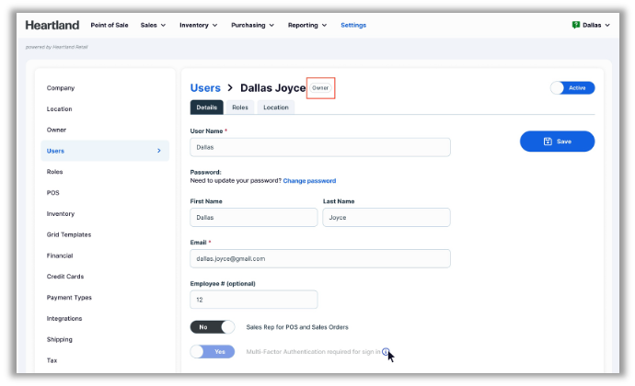Viewport: 635px width, 386px height.
Task: Click the Multi-Factor Authentication info icon
Action: [x=386, y=351]
